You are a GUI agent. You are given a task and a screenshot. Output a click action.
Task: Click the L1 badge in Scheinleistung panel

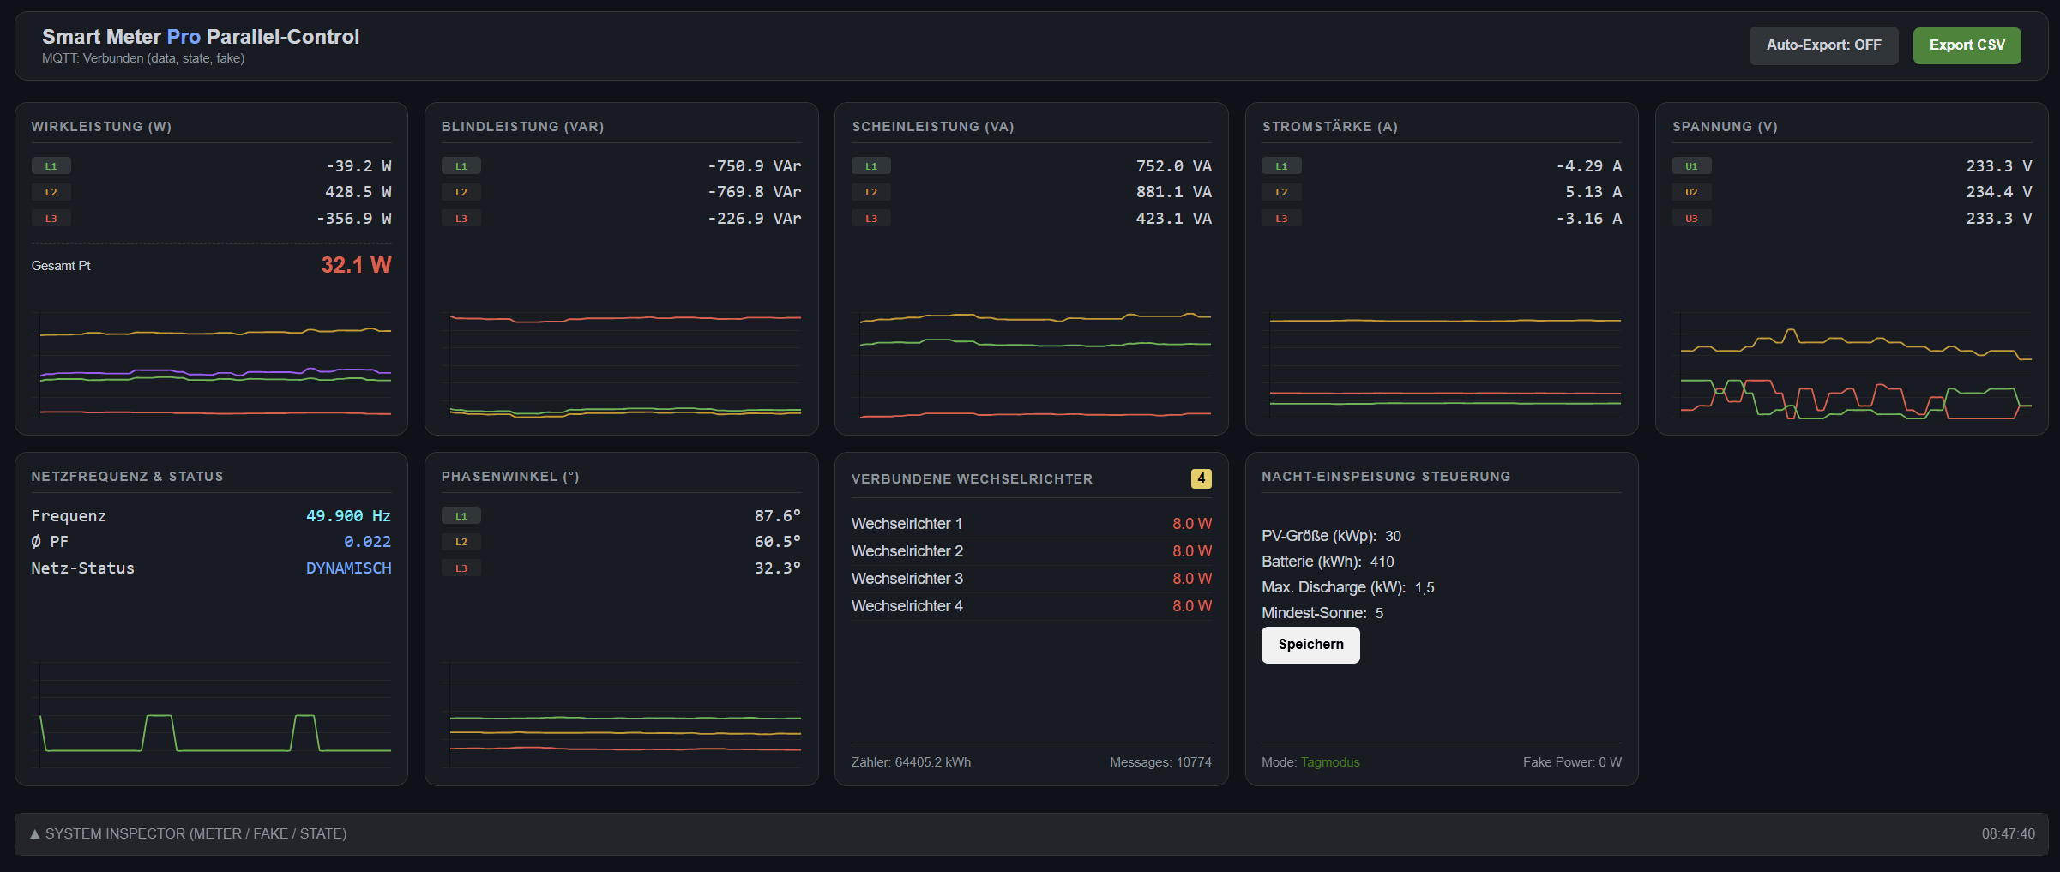871,166
